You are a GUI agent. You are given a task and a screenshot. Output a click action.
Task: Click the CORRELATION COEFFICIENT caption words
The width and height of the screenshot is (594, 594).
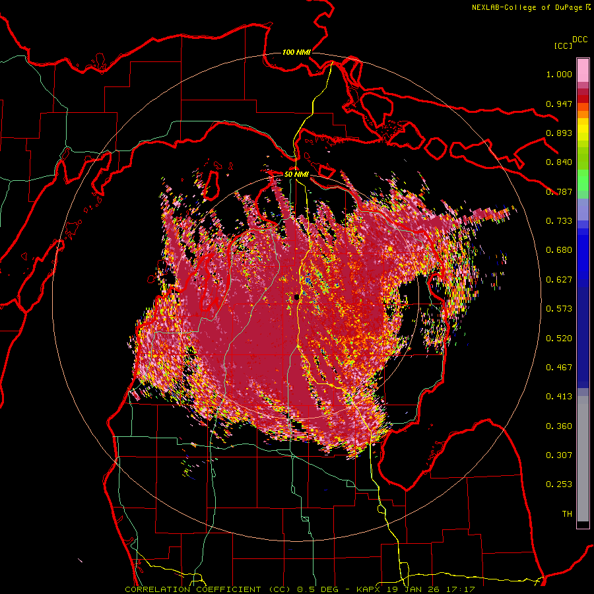click(x=193, y=589)
